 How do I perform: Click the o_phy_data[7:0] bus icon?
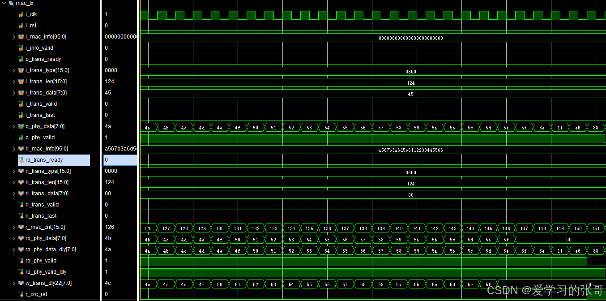(21, 126)
